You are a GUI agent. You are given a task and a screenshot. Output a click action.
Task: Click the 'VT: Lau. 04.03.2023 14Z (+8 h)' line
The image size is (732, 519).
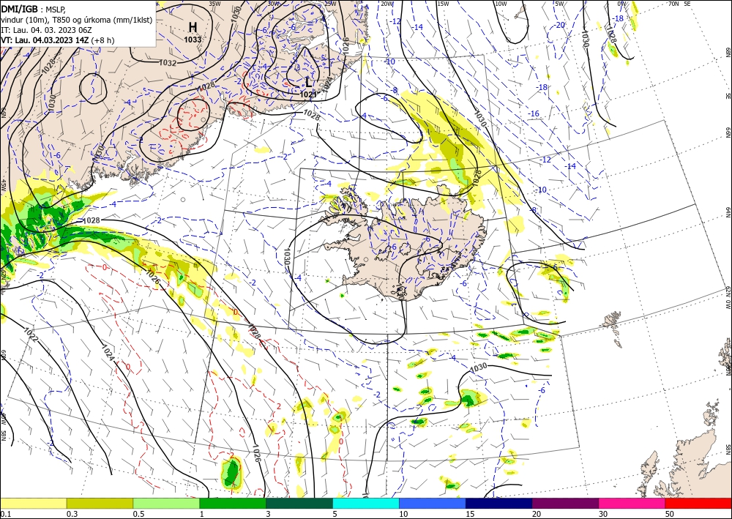[x=57, y=40]
